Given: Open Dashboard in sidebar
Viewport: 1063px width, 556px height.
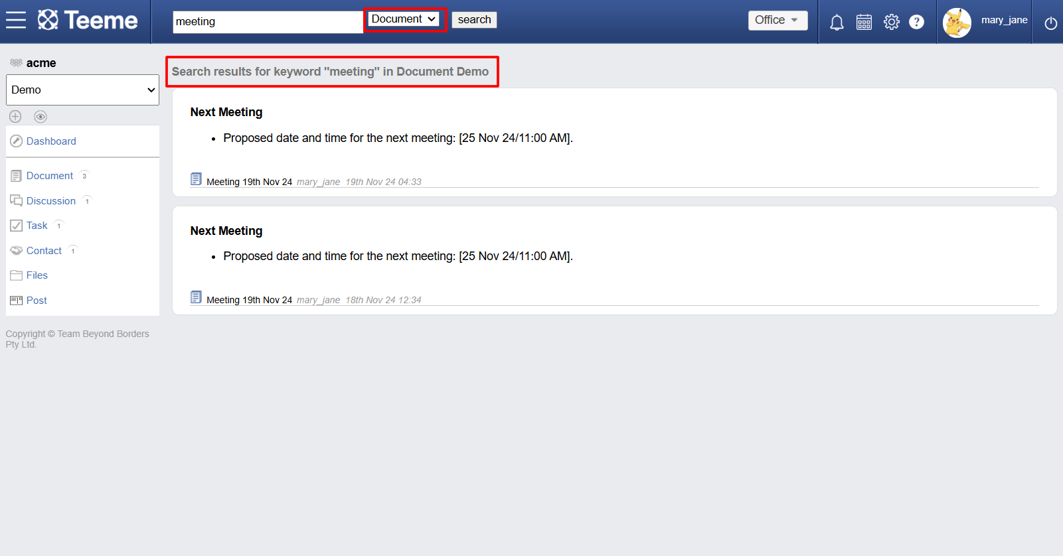Looking at the screenshot, I should point(51,141).
